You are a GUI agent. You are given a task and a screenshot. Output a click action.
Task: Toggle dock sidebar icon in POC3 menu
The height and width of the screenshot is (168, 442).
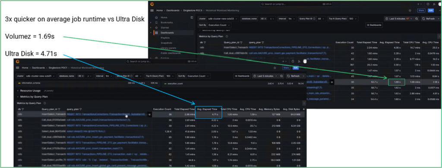pyautogui.click(x=192, y=17)
